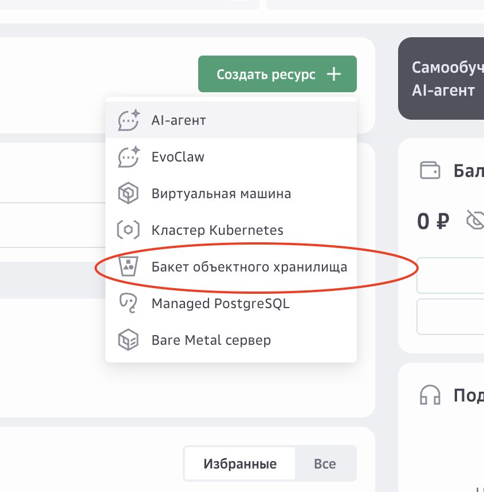Viewport: 484px width, 492px height.
Task: Click the wallet icon in balance card
Action: click(x=430, y=170)
